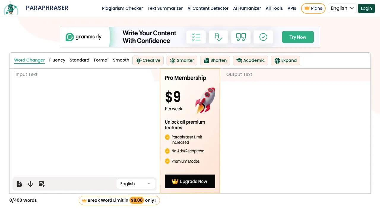Click the Upgrade Now button
The height and width of the screenshot is (213, 380).
190,181
